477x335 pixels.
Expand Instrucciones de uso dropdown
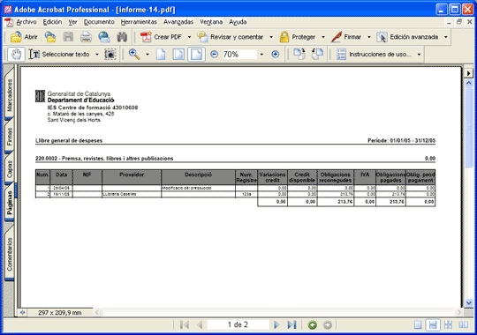point(419,55)
